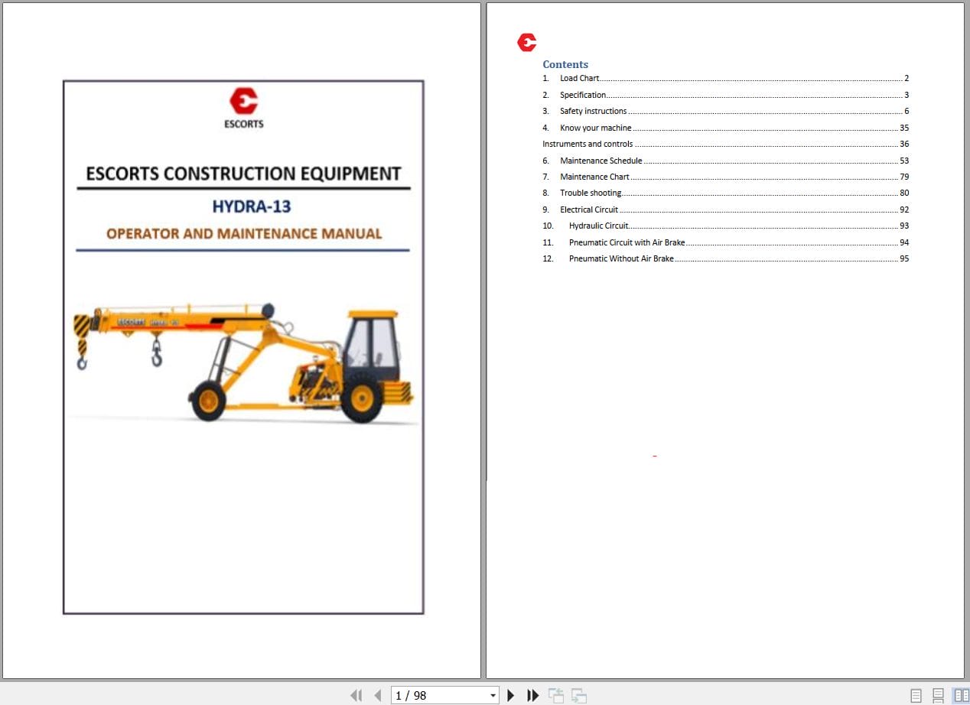970x705 pixels.
Task: Open the Trouble shooting contents entry
Action: coord(725,193)
